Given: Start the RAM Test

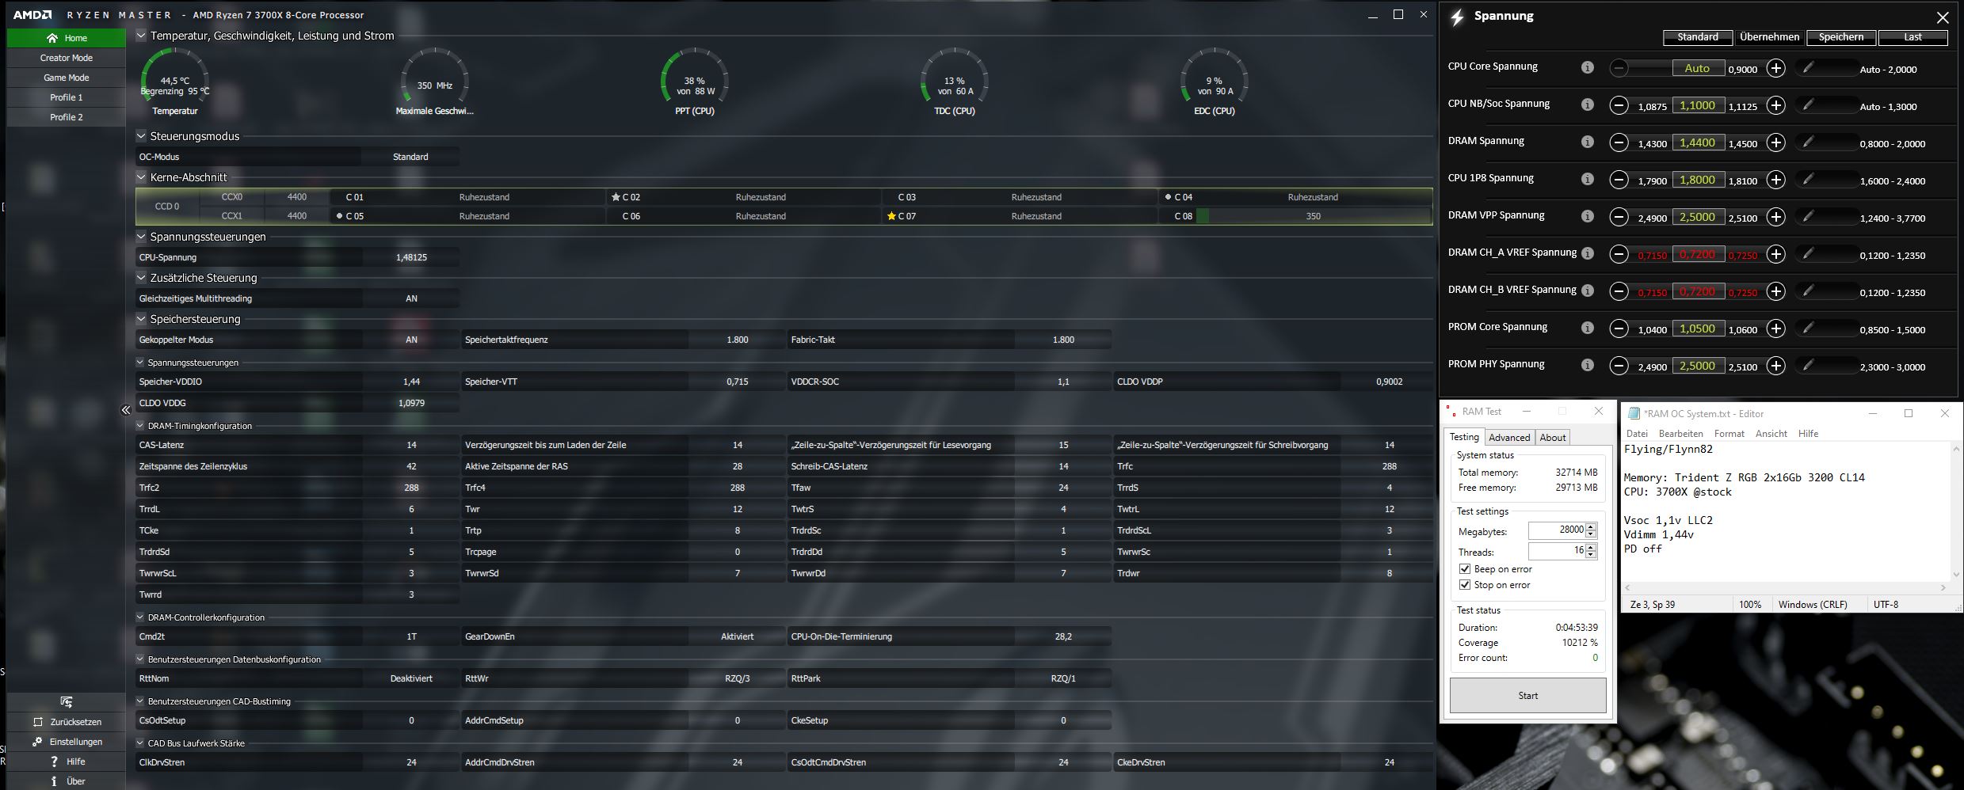Looking at the screenshot, I should (1527, 695).
